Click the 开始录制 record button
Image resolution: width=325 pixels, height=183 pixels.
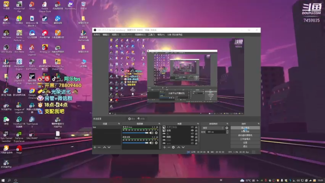click(x=245, y=131)
